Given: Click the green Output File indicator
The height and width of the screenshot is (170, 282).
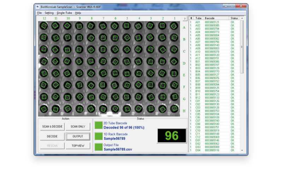Looking at the screenshot, I should tap(99, 147).
